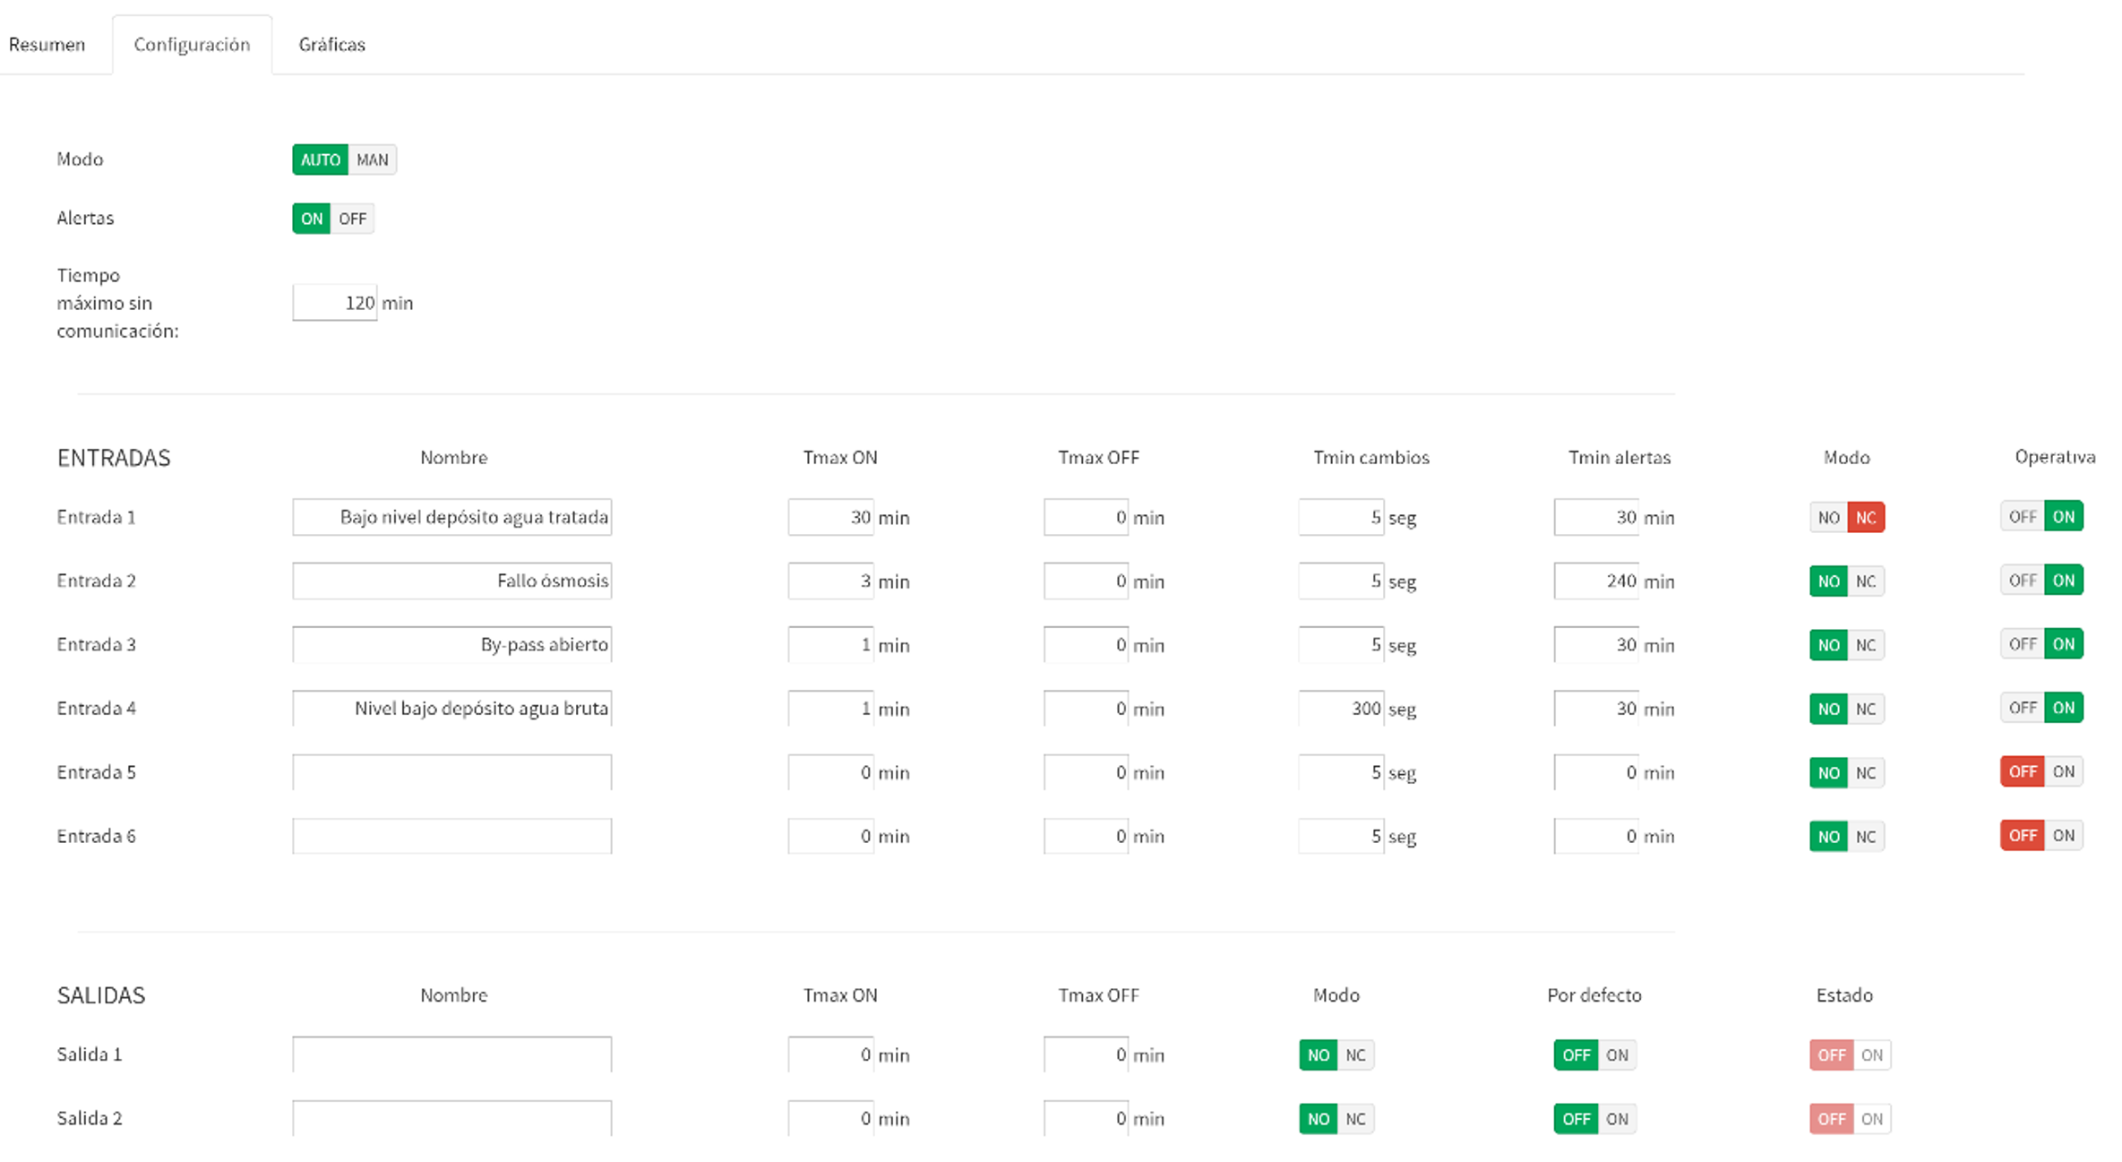Screen dimensions: 2122x1162
Task: Switch to the Resumen tab
Action: coord(47,45)
